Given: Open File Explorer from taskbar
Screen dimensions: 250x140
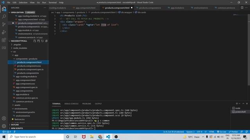Looking at the screenshot, I should point(92,136).
